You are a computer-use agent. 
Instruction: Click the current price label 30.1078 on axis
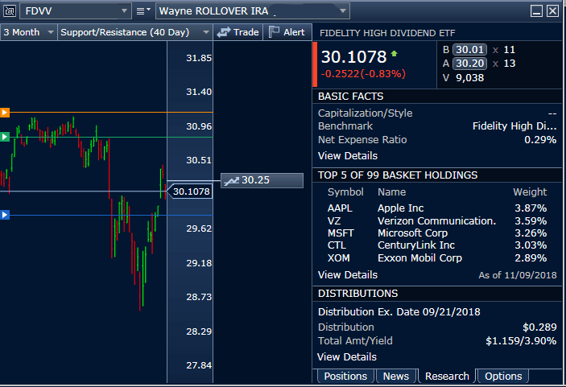pyautogui.click(x=191, y=191)
